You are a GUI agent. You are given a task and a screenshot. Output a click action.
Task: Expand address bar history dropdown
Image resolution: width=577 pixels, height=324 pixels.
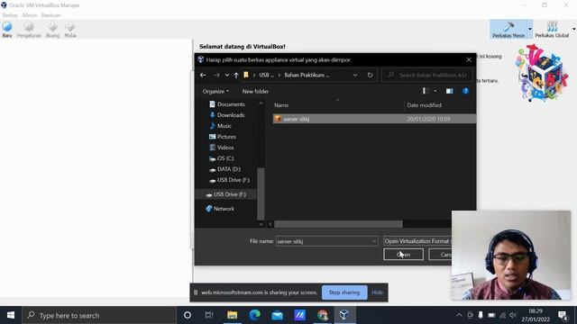point(355,75)
